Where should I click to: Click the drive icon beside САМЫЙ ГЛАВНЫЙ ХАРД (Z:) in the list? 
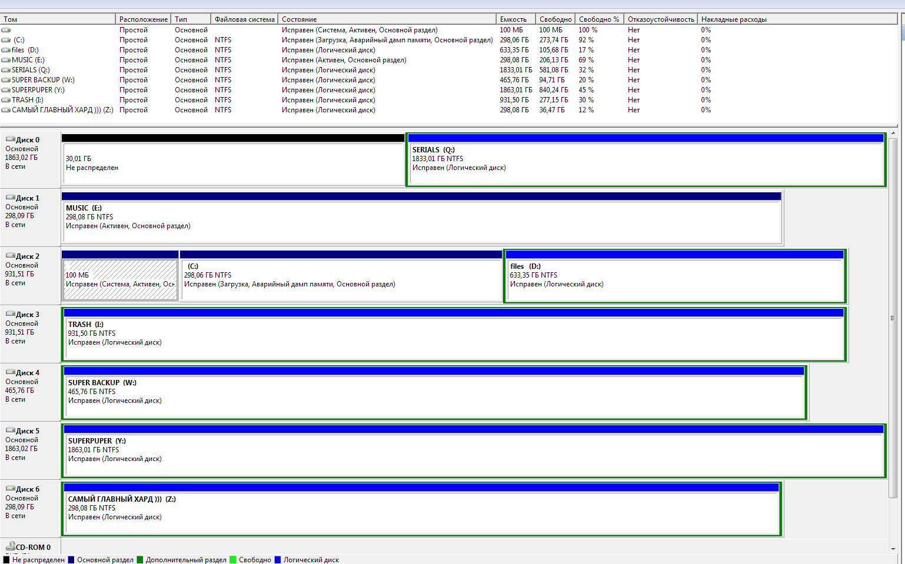point(6,110)
